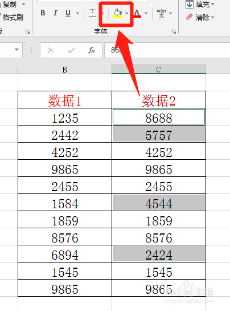Click the formula bar confirm checkmark
The width and height of the screenshot is (230, 311).
click(x=71, y=50)
